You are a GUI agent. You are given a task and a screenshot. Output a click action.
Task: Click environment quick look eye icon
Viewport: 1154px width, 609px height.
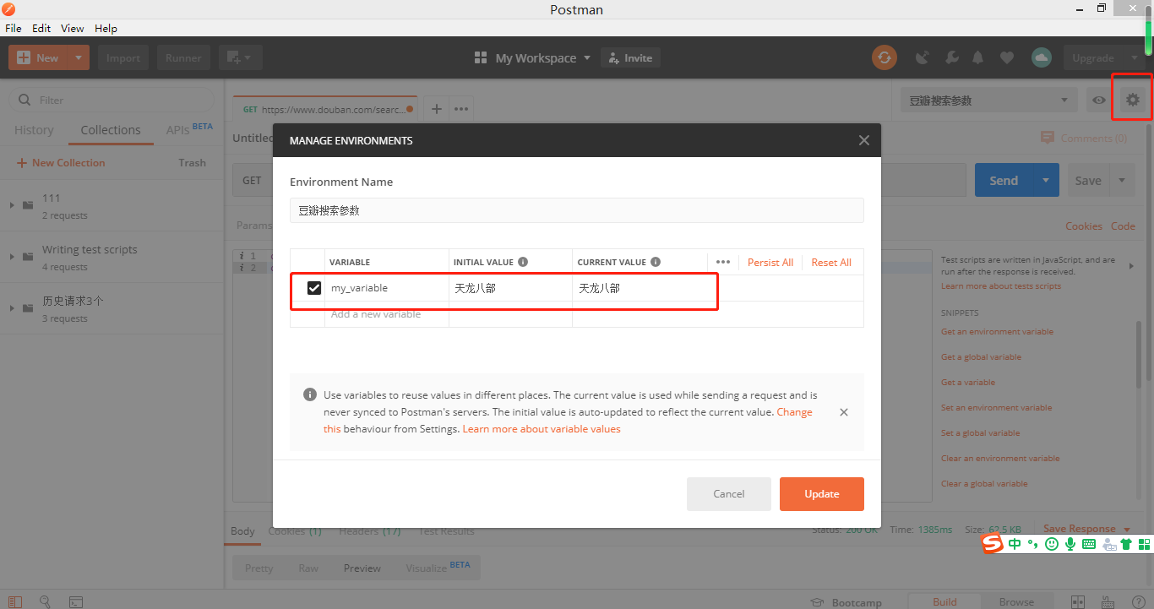[x=1098, y=101]
